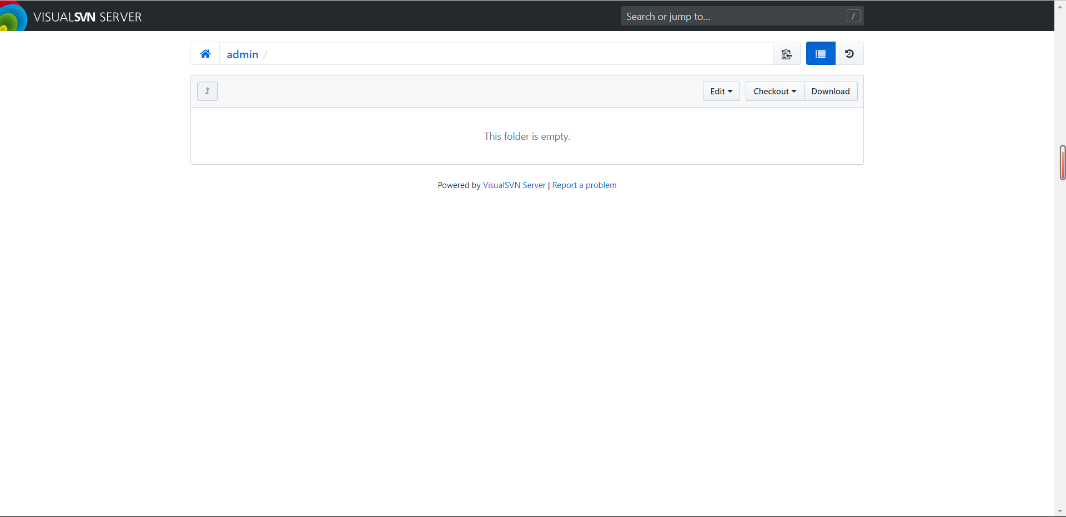This screenshot has height=517, width=1066.
Task: Open the revision history view
Action: (x=849, y=54)
